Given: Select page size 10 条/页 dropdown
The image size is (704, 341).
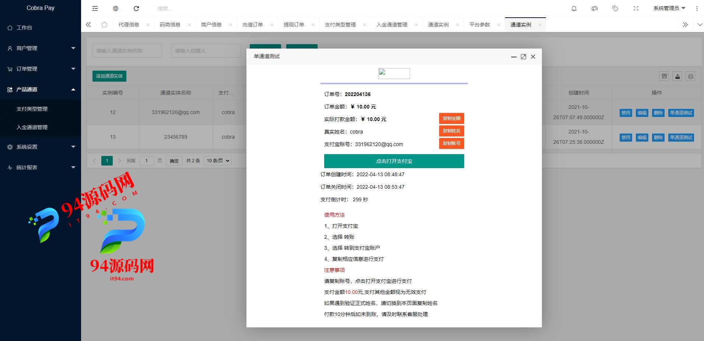Looking at the screenshot, I should click(217, 161).
